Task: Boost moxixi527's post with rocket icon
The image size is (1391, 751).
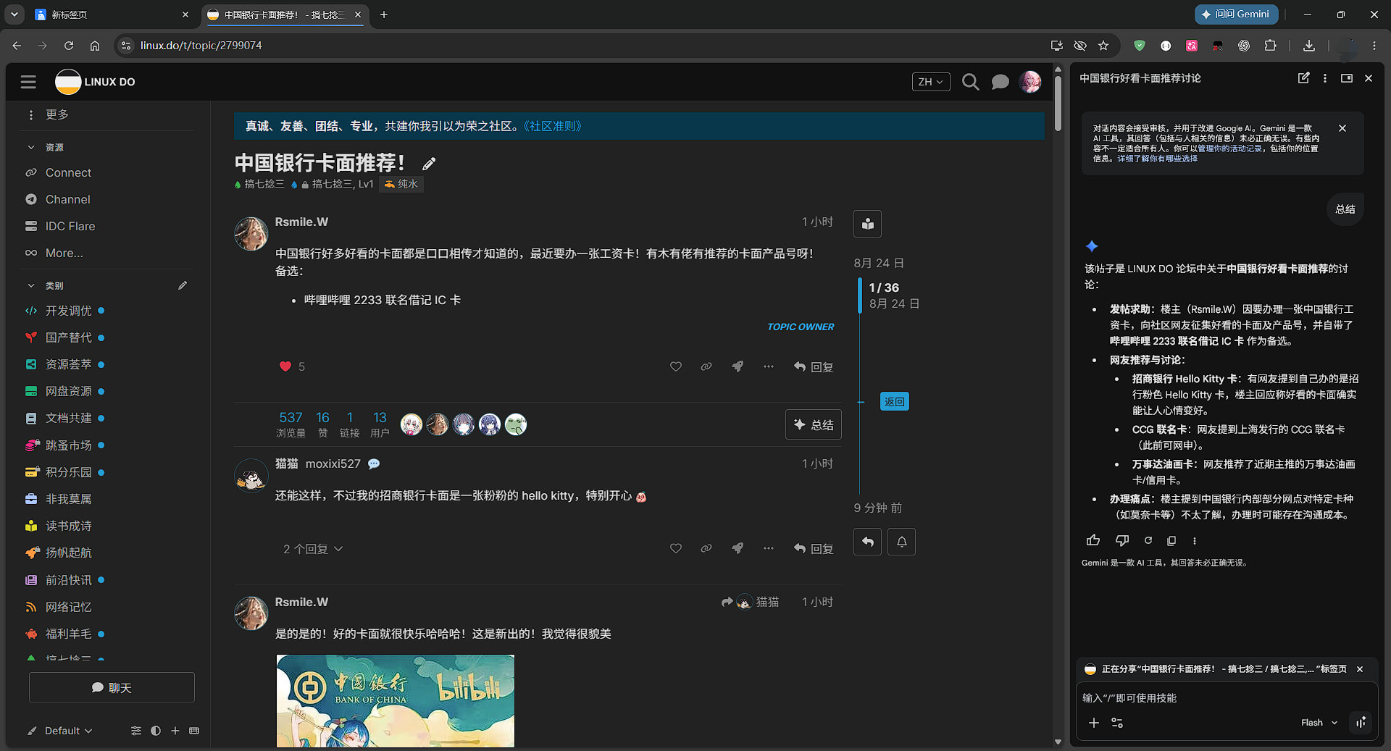Action: [x=738, y=548]
